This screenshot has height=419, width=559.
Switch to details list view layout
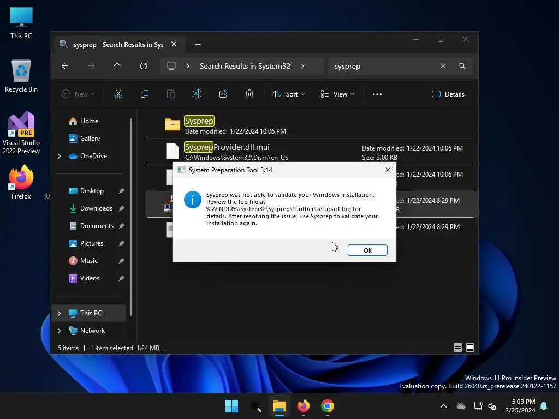click(x=458, y=348)
